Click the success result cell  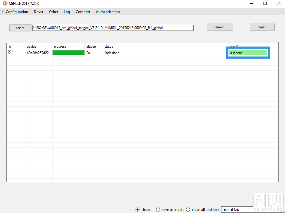click(248, 53)
